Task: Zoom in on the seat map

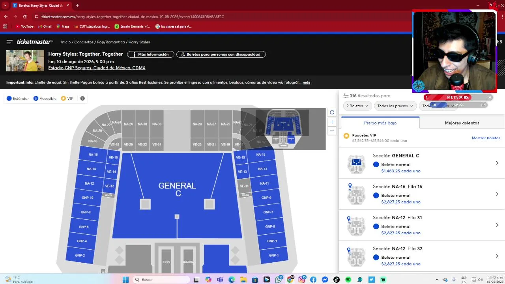Action: [x=332, y=122]
